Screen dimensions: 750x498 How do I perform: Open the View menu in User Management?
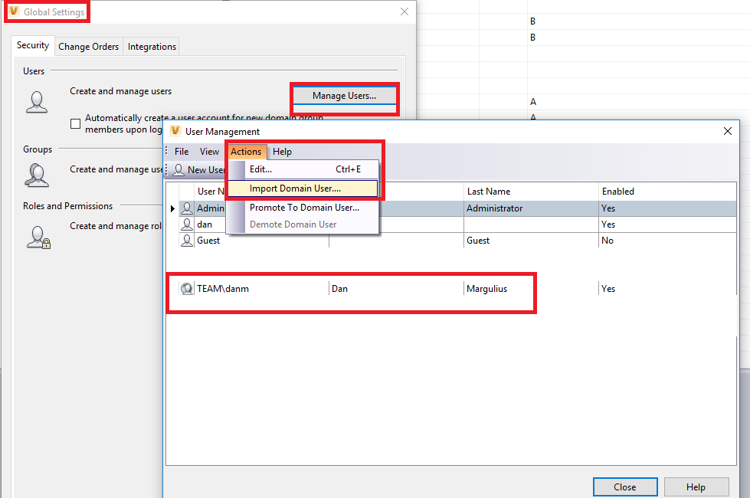tap(209, 152)
